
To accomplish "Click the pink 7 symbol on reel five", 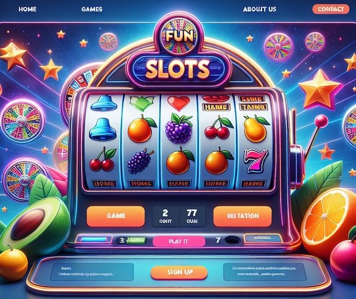I will coord(255,160).
